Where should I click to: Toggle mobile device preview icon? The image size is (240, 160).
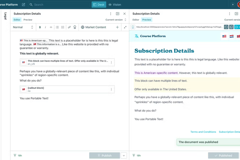[133, 27]
